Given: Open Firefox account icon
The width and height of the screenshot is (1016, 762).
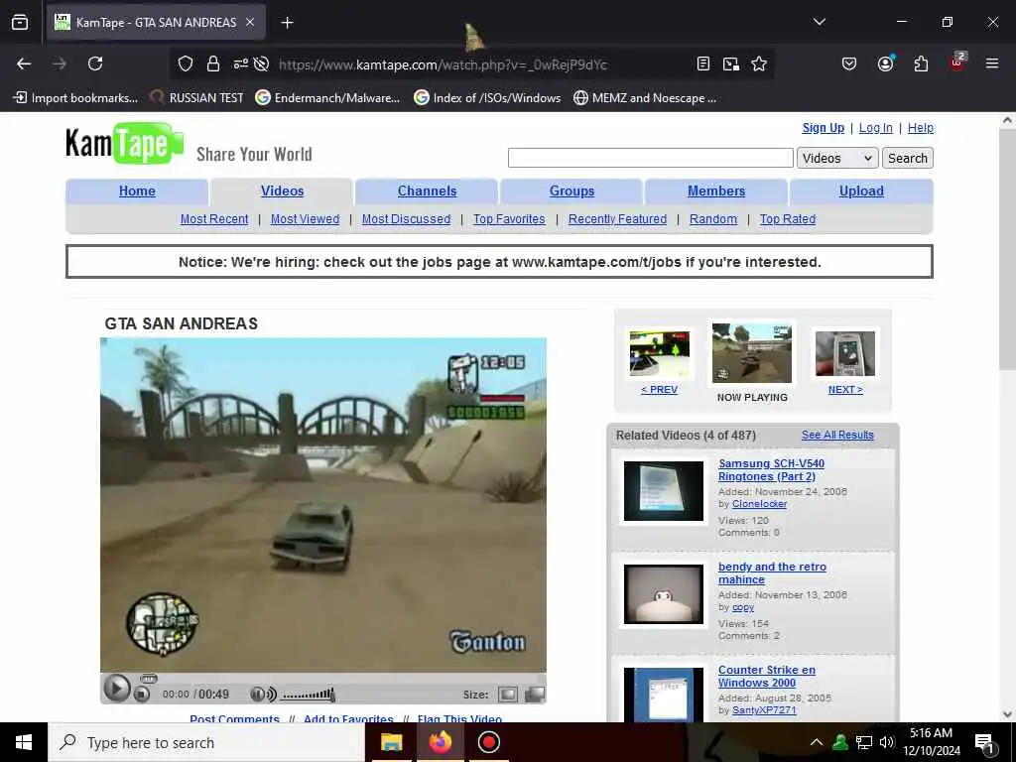Looking at the screenshot, I should (885, 63).
